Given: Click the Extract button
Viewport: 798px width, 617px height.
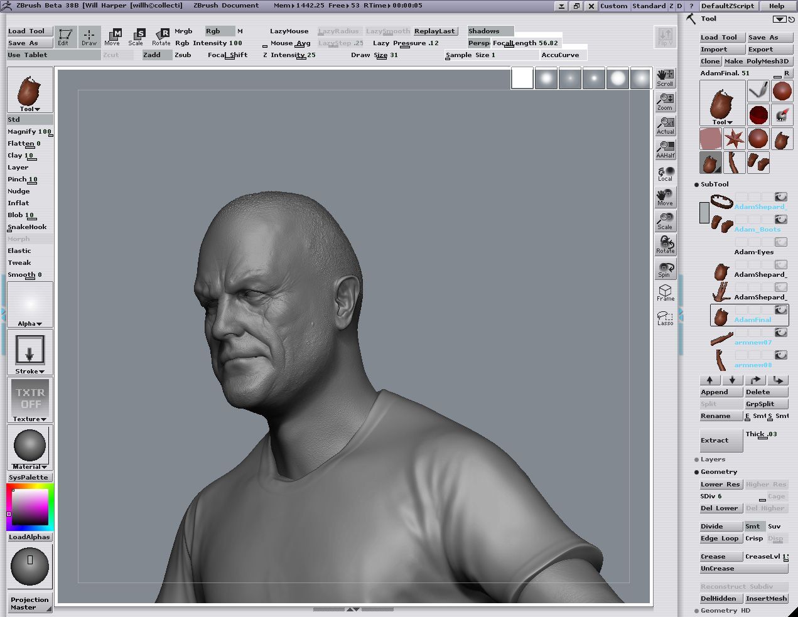Looking at the screenshot, I should click(x=721, y=441).
